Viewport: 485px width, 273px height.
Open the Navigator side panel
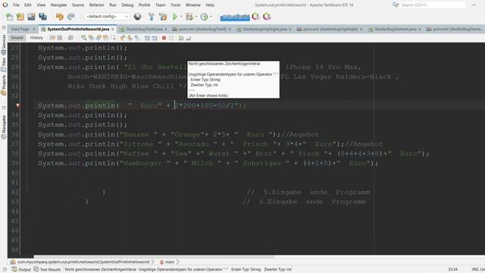click(4, 127)
